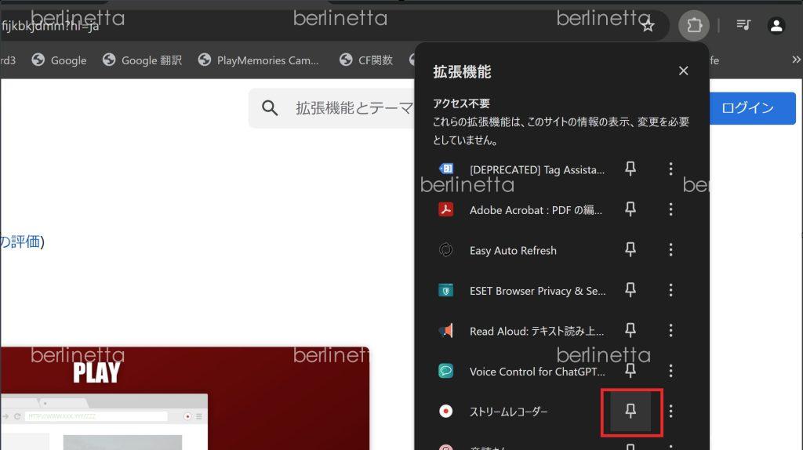Select Easy Auto Refresh extension entry
Image resolution: width=803 pixels, height=450 pixels.
click(x=513, y=251)
